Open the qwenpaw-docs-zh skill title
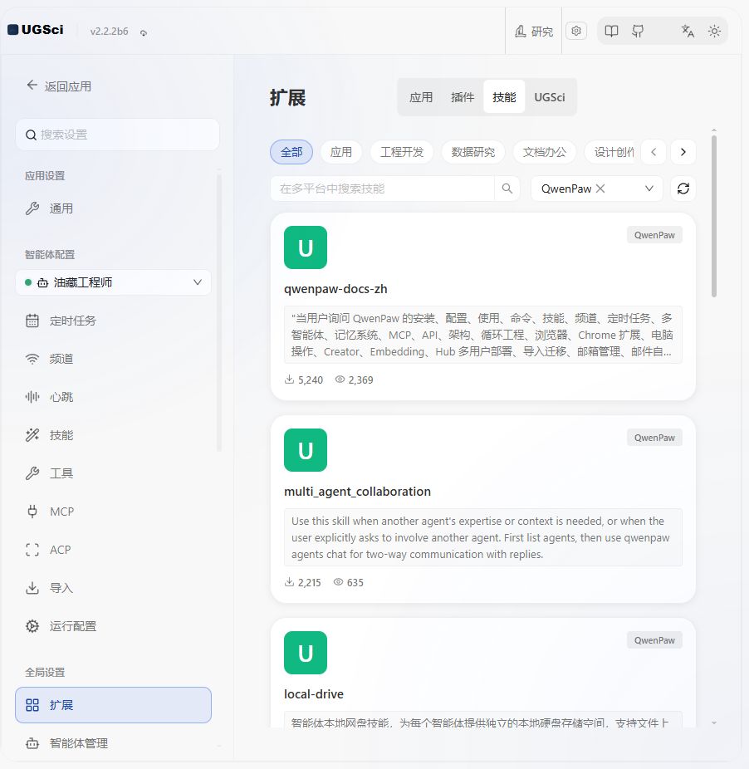Viewport: 749px width, 769px height. (x=335, y=289)
